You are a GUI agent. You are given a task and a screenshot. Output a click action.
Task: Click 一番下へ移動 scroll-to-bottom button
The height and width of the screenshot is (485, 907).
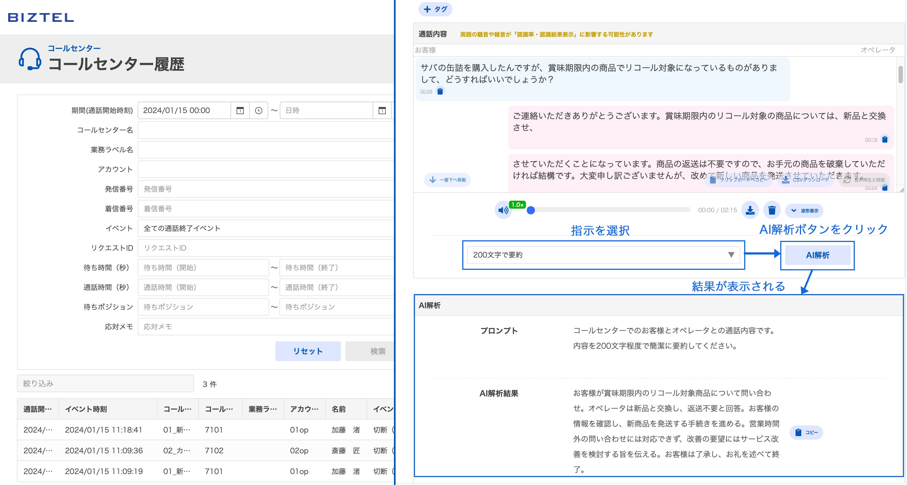click(x=447, y=180)
